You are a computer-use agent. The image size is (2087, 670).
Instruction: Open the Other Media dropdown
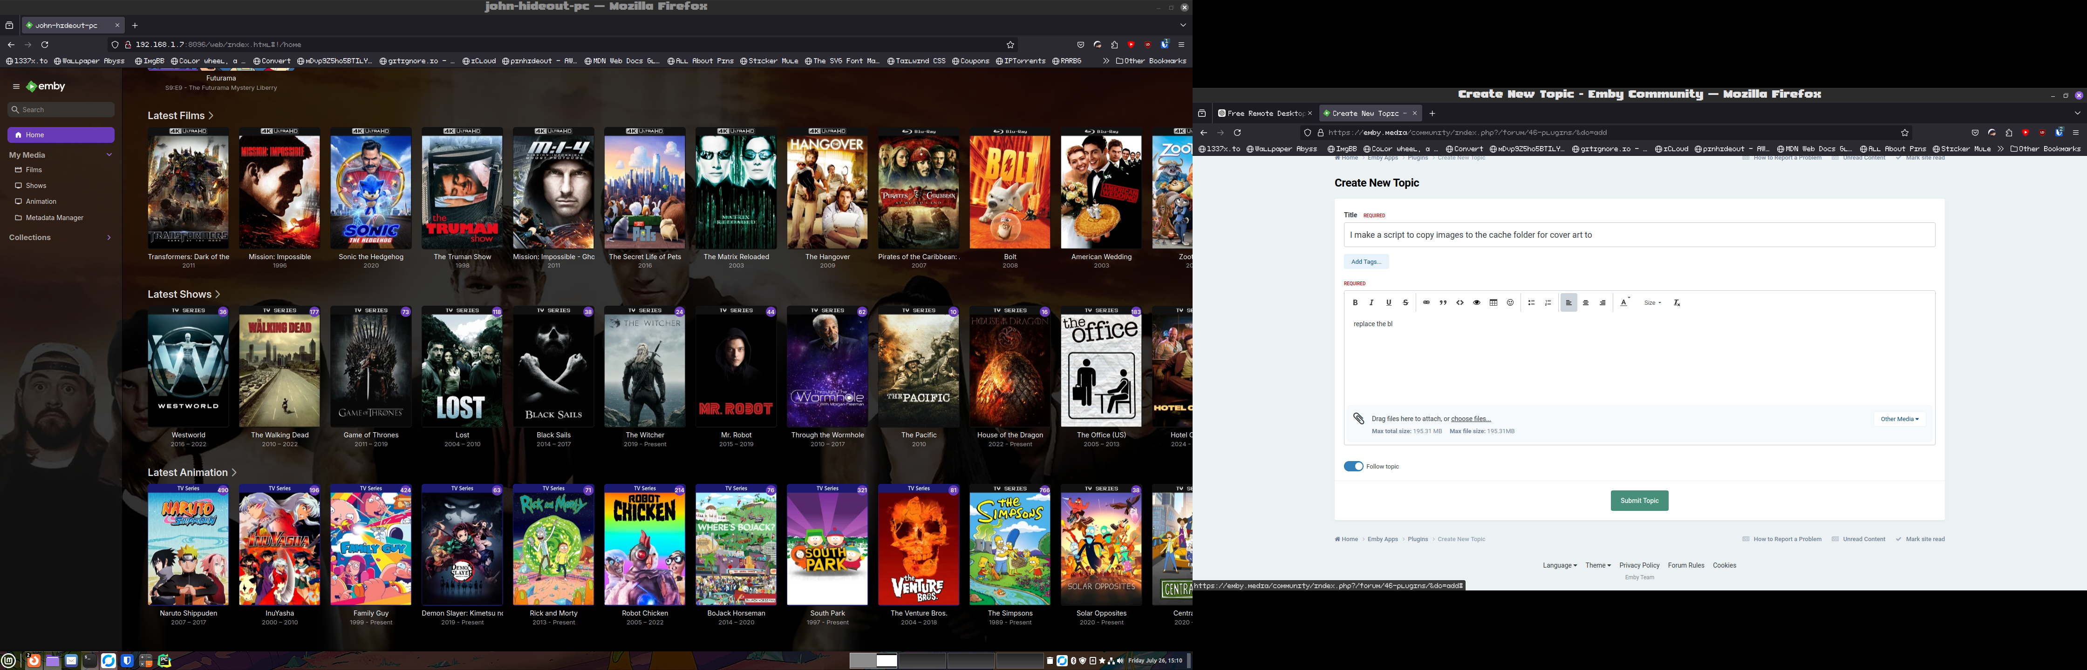[x=1899, y=419]
